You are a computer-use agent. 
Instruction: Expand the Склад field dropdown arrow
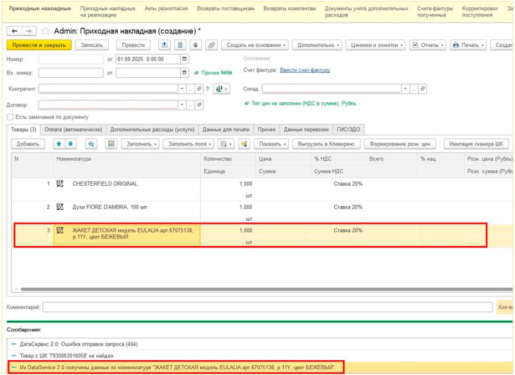(406, 89)
